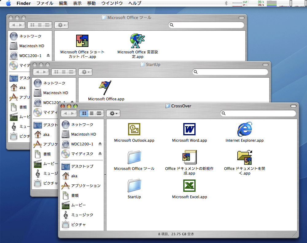Open the action gear menu in StartUp window

point(85,72)
